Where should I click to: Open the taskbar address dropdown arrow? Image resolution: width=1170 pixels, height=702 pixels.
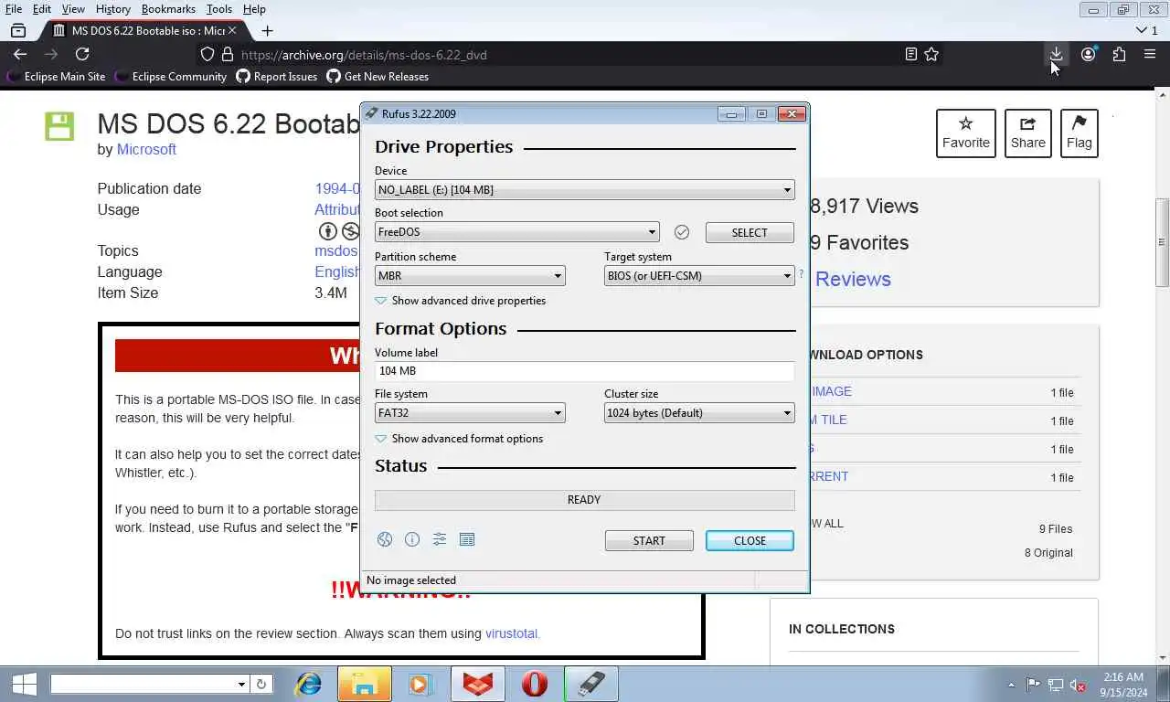coord(241,684)
